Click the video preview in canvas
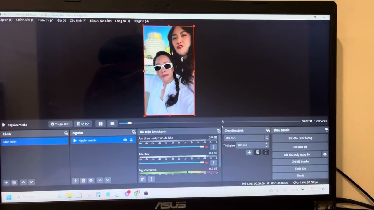 169,71
